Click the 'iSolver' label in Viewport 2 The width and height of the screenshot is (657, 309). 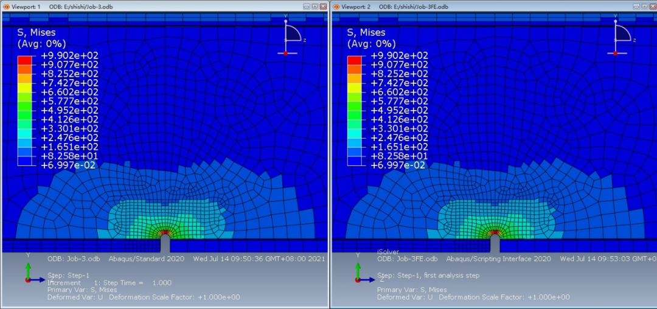tap(388, 252)
